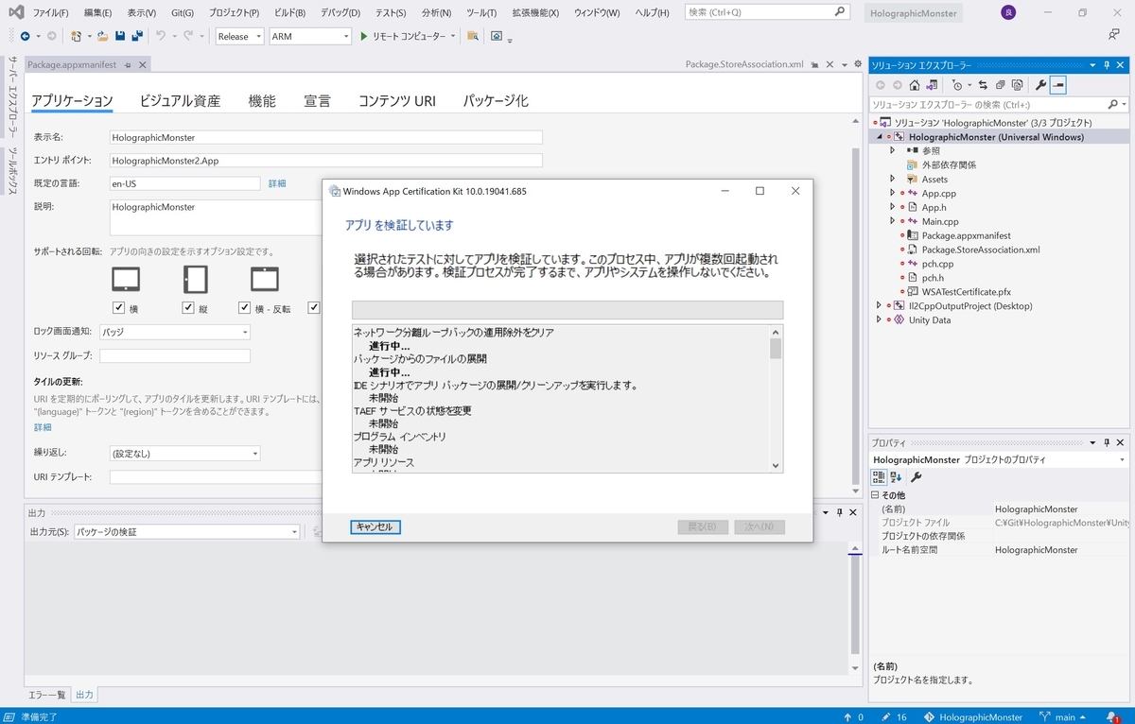
Task: Switch to the ビジュアル資産 tab
Action: [180, 101]
